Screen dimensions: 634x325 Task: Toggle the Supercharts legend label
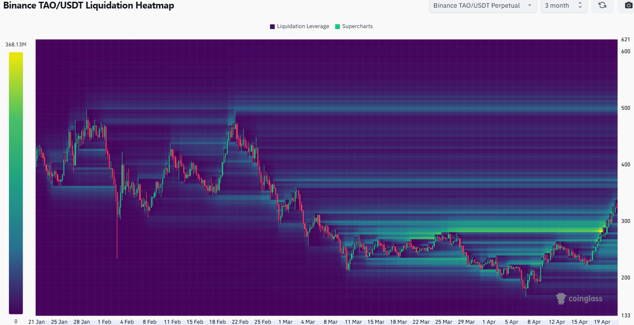(357, 26)
